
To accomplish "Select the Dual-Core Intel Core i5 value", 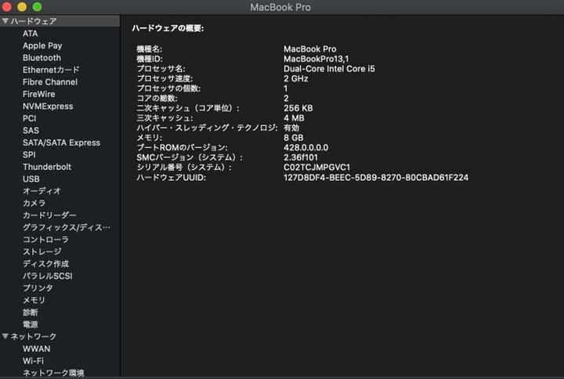I will click(x=329, y=69).
